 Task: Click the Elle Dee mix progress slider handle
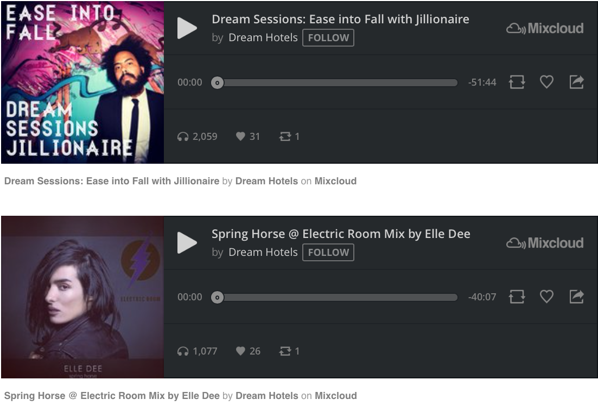(x=218, y=297)
